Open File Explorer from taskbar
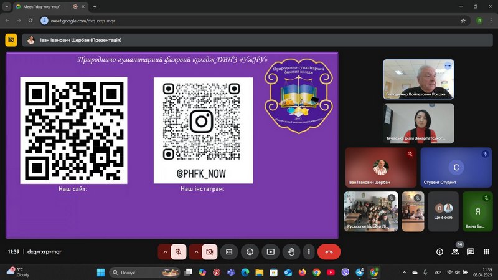 [x=260, y=273]
